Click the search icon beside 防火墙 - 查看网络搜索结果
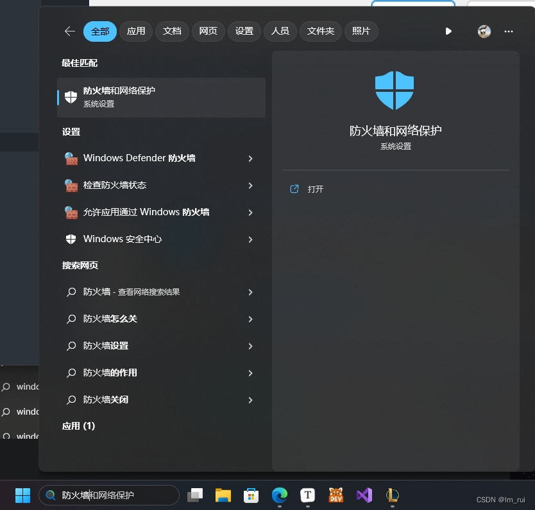Viewport: 535px width, 510px height. click(71, 292)
